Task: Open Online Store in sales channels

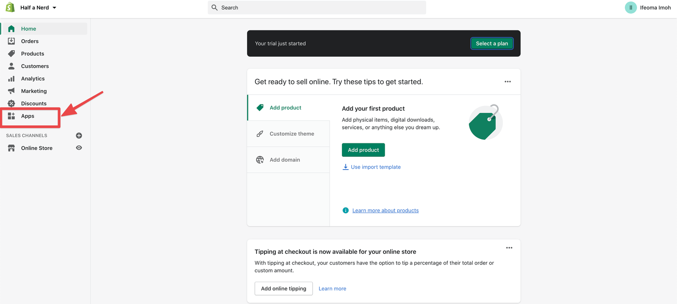Action: click(x=37, y=148)
